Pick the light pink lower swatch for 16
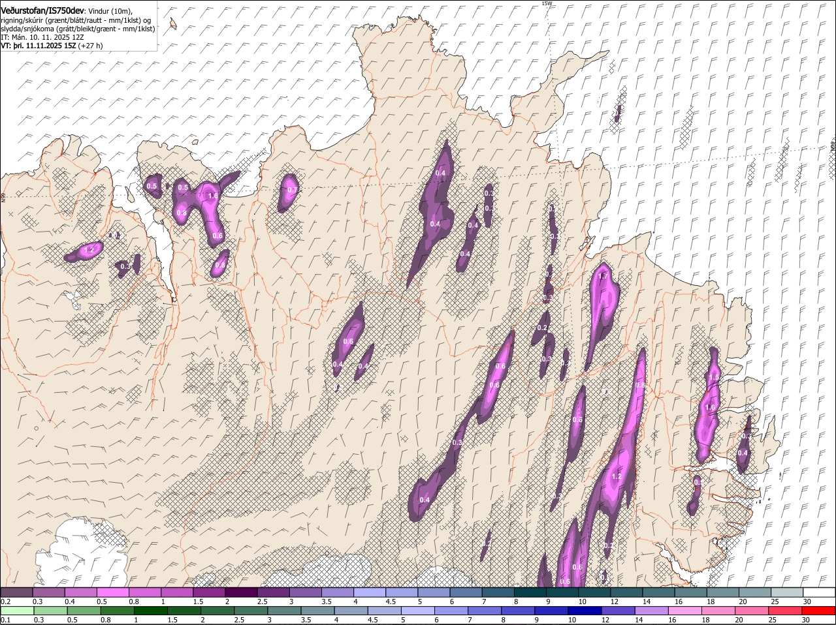836x625 pixels. pos(685,611)
